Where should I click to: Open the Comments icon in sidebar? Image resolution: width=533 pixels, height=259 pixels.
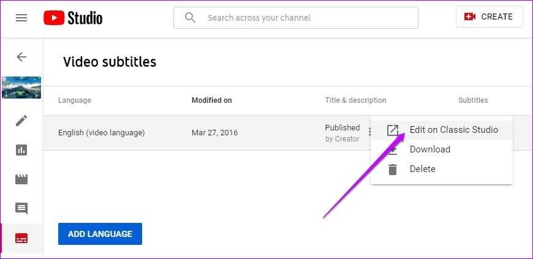click(x=21, y=209)
